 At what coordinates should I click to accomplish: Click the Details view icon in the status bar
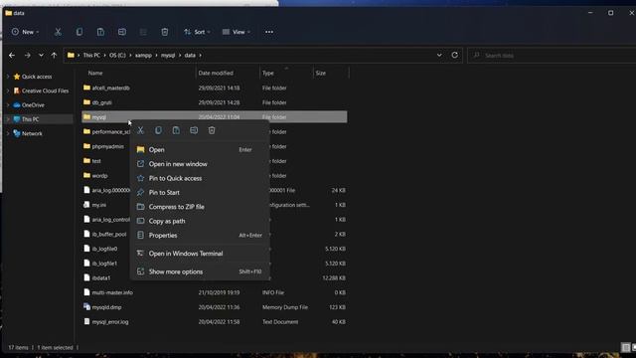pos(626,347)
